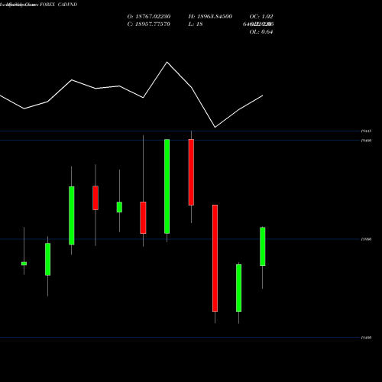Click the end point of the white line

click(263, 95)
